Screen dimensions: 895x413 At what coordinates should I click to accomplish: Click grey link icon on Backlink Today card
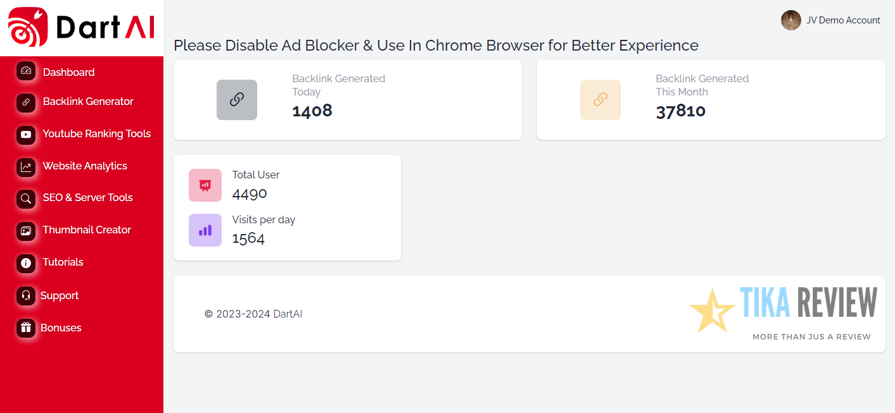coord(237,100)
